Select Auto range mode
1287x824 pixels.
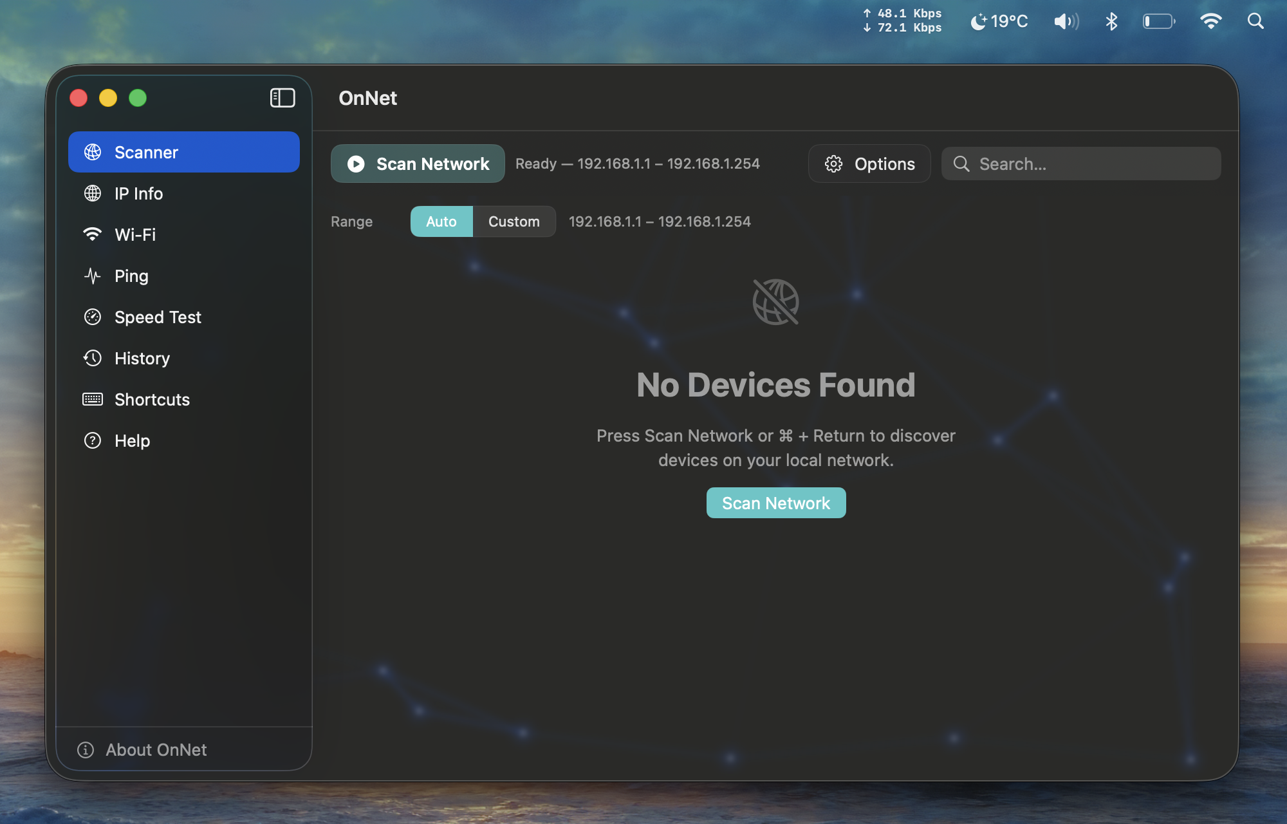pos(441,221)
